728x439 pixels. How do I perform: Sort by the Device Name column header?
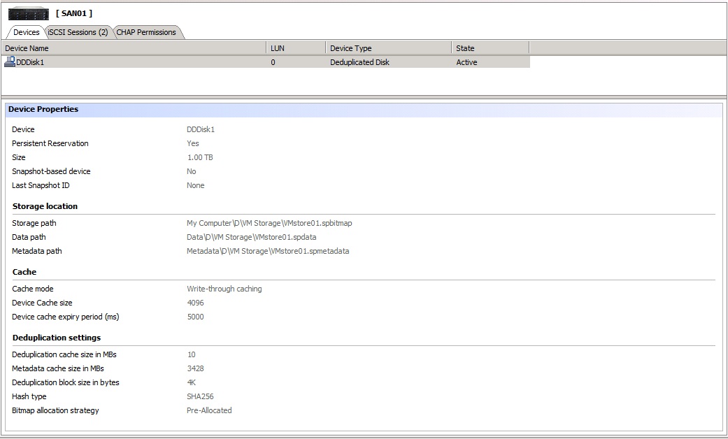[x=134, y=48]
